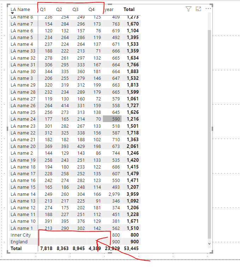Click the 2,979 year value cell
The width and height of the screenshot is (240, 271).
[x=114, y=194]
